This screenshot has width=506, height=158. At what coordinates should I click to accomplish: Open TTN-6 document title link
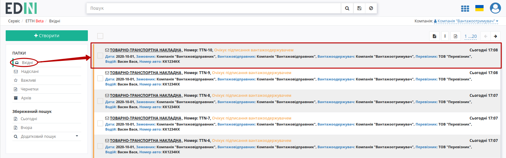coord(146,141)
